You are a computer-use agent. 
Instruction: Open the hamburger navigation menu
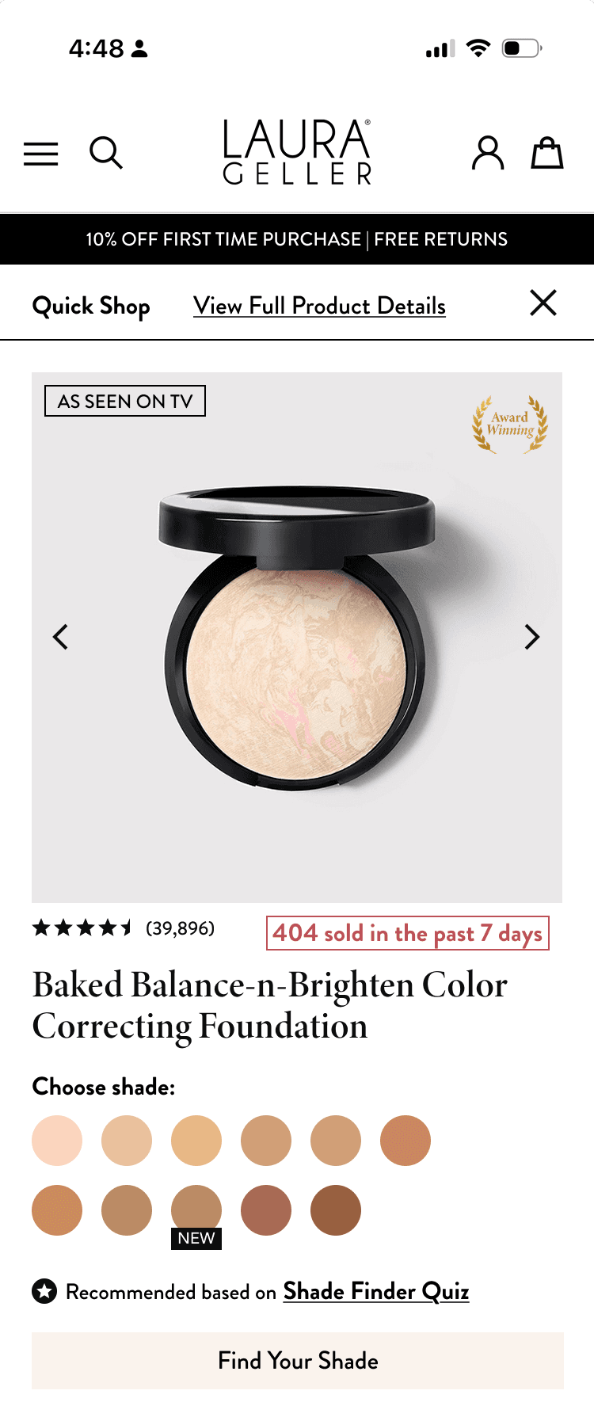pos(41,153)
